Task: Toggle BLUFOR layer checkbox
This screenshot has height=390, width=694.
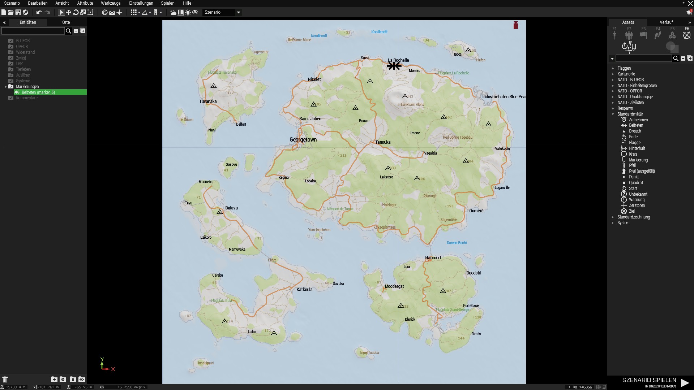Action: (11, 41)
